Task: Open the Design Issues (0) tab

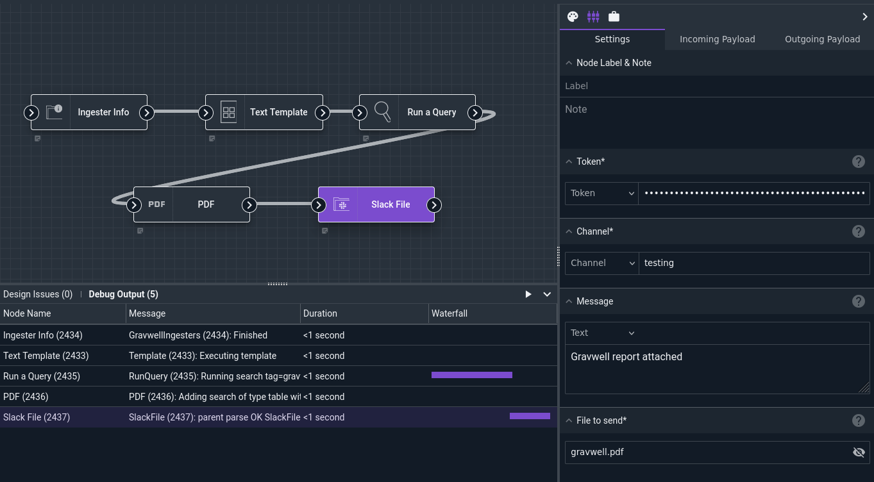Action: coord(38,294)
